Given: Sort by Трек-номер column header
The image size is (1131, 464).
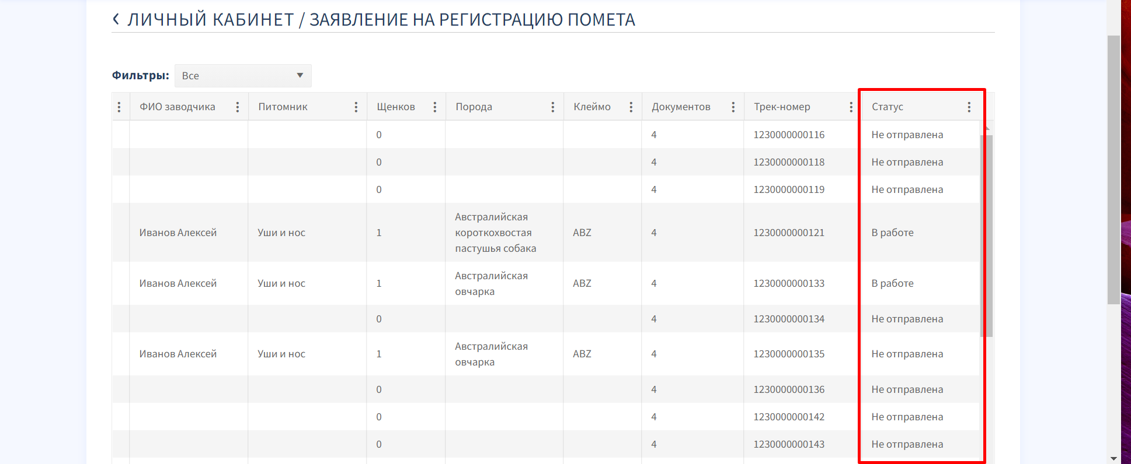Looking at the screenshot, I should (x=782, y=107).
